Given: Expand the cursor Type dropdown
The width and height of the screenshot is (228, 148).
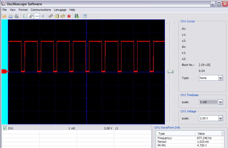Looking at the screenshot, I should click(x=220, y=78).
